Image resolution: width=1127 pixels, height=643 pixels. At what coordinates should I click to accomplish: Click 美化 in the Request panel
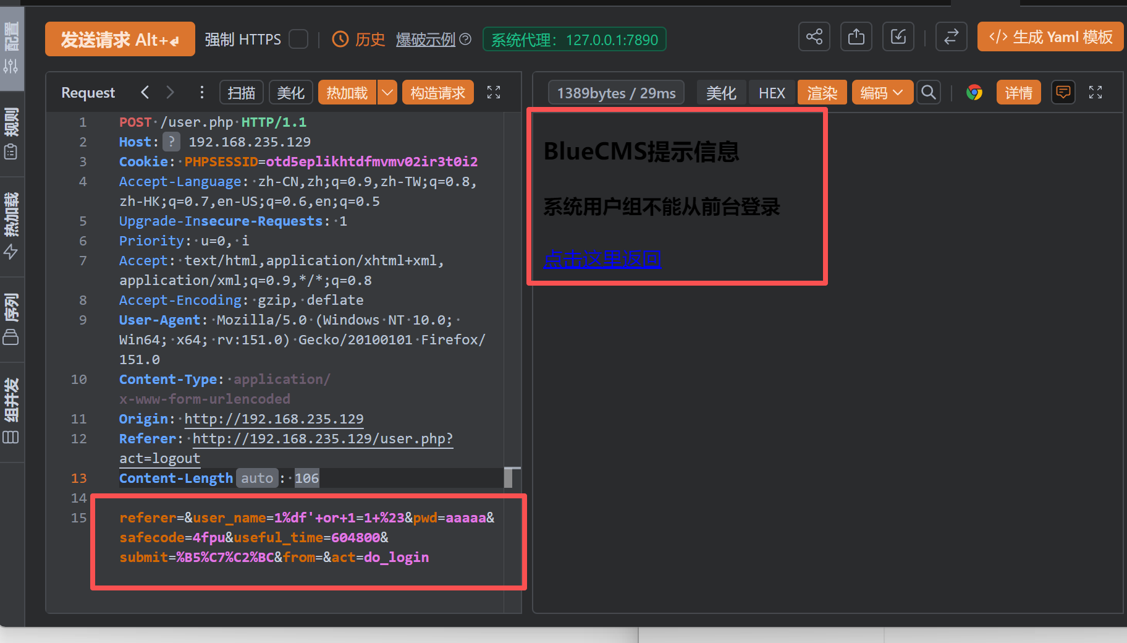(291, 93)
